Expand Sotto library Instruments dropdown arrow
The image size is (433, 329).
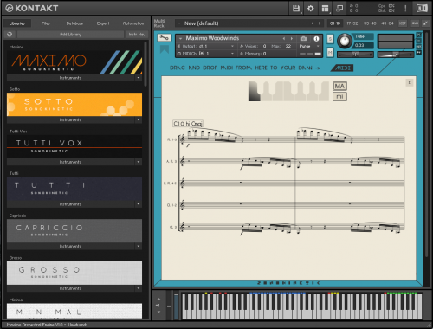click(139, 119)
